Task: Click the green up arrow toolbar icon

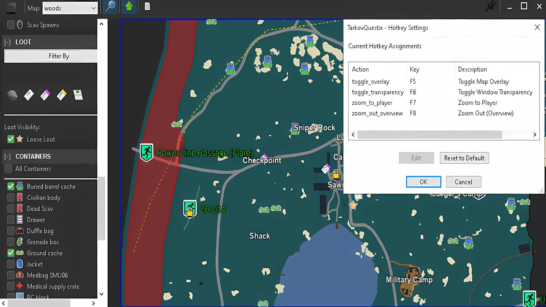Action: (x=129, y=7)
